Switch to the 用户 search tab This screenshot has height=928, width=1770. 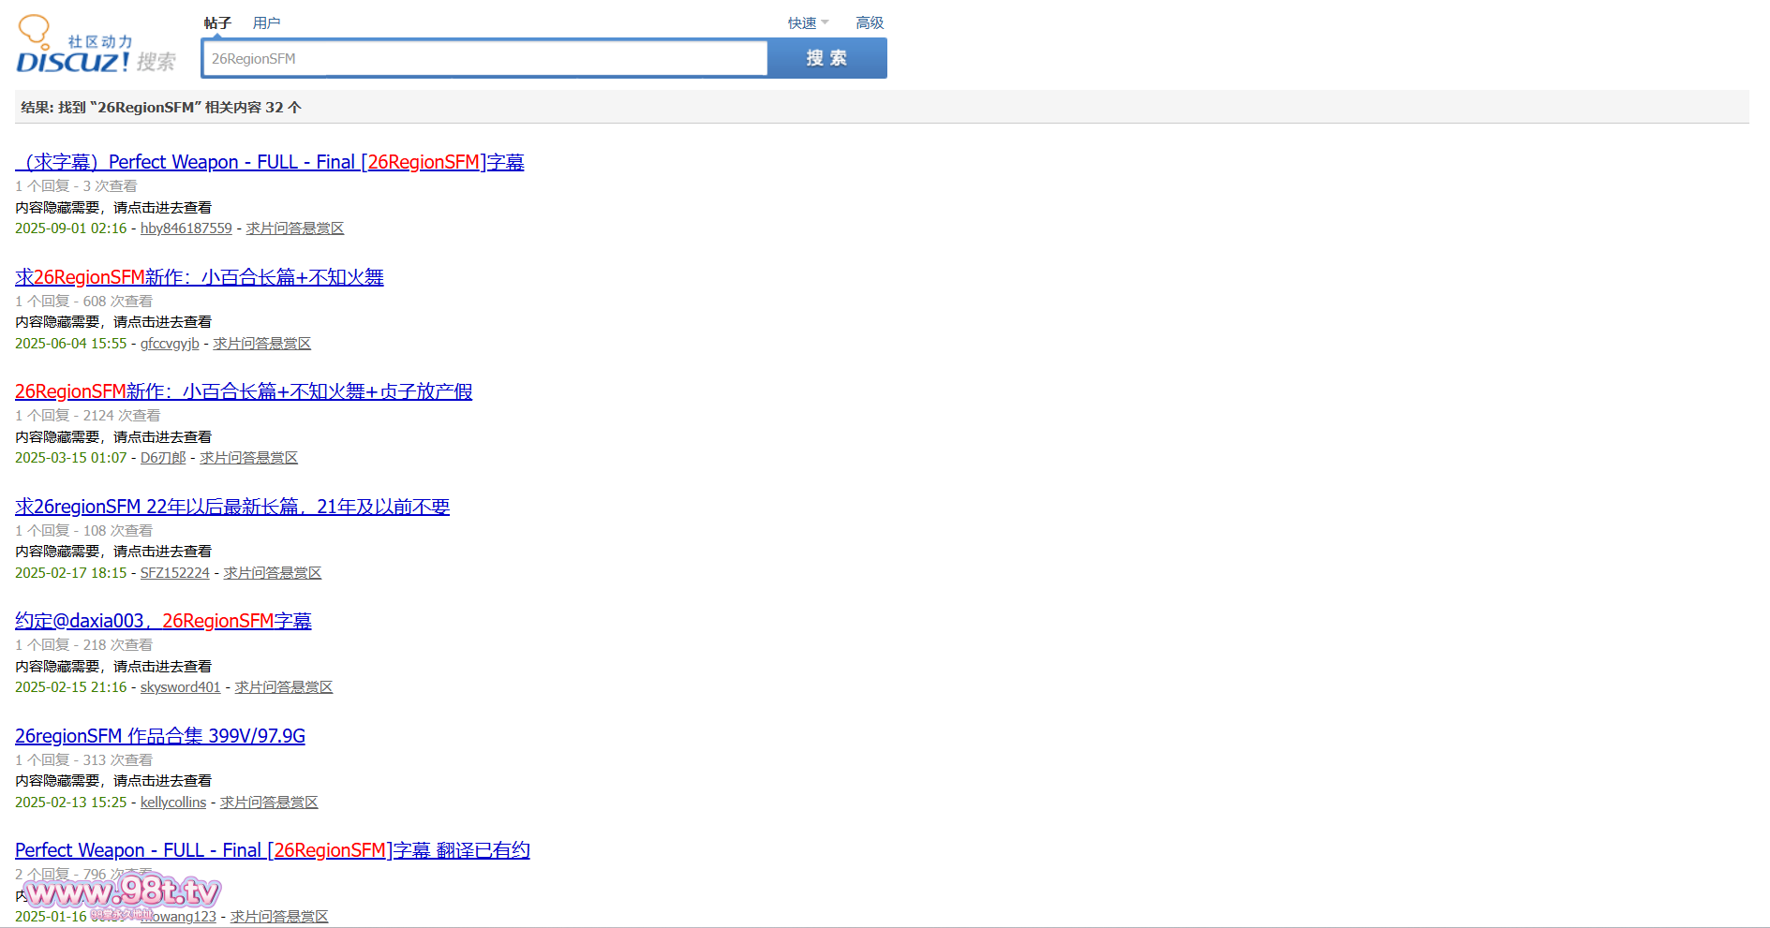[x=266, y=22]
